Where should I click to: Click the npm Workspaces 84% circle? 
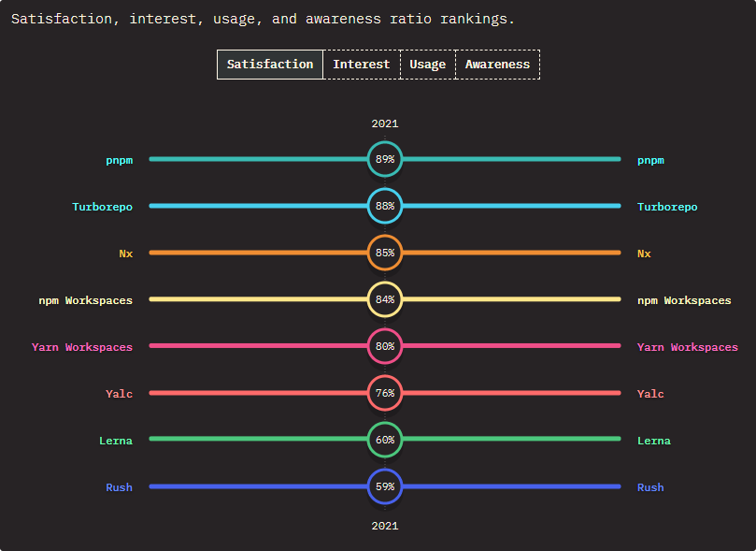pyautogui.click(x=385, y=300)
